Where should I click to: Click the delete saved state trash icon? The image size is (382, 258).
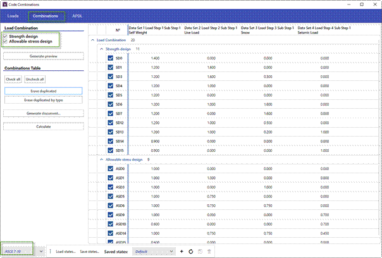[x=209, y=252]
